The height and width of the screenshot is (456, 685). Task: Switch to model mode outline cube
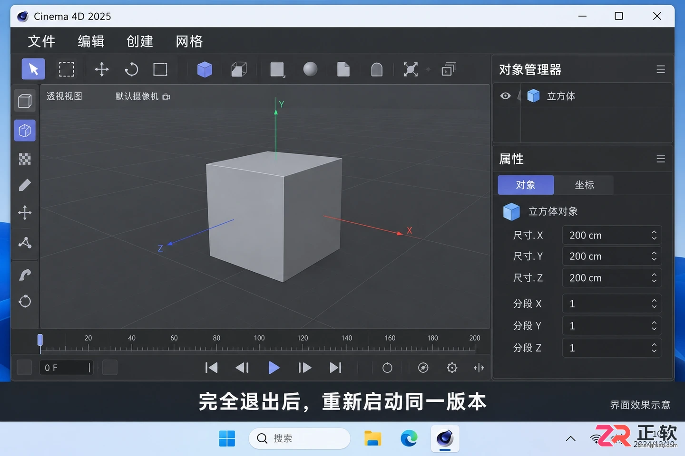point(25,101)
